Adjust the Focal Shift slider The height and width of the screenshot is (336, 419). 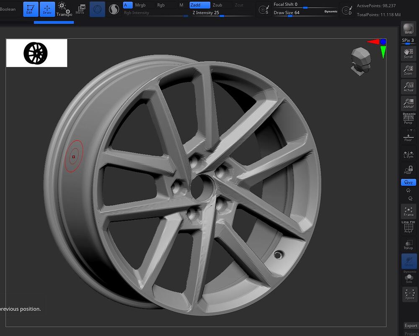coord(305,5)
